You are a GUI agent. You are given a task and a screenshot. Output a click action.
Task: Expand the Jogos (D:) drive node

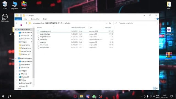point(17,86)
